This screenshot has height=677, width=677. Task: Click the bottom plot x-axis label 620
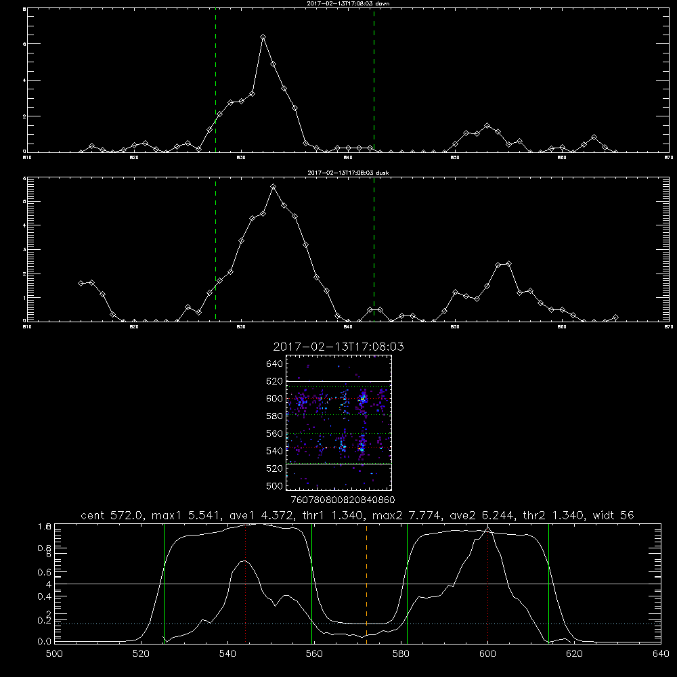(x=574, y=654)
